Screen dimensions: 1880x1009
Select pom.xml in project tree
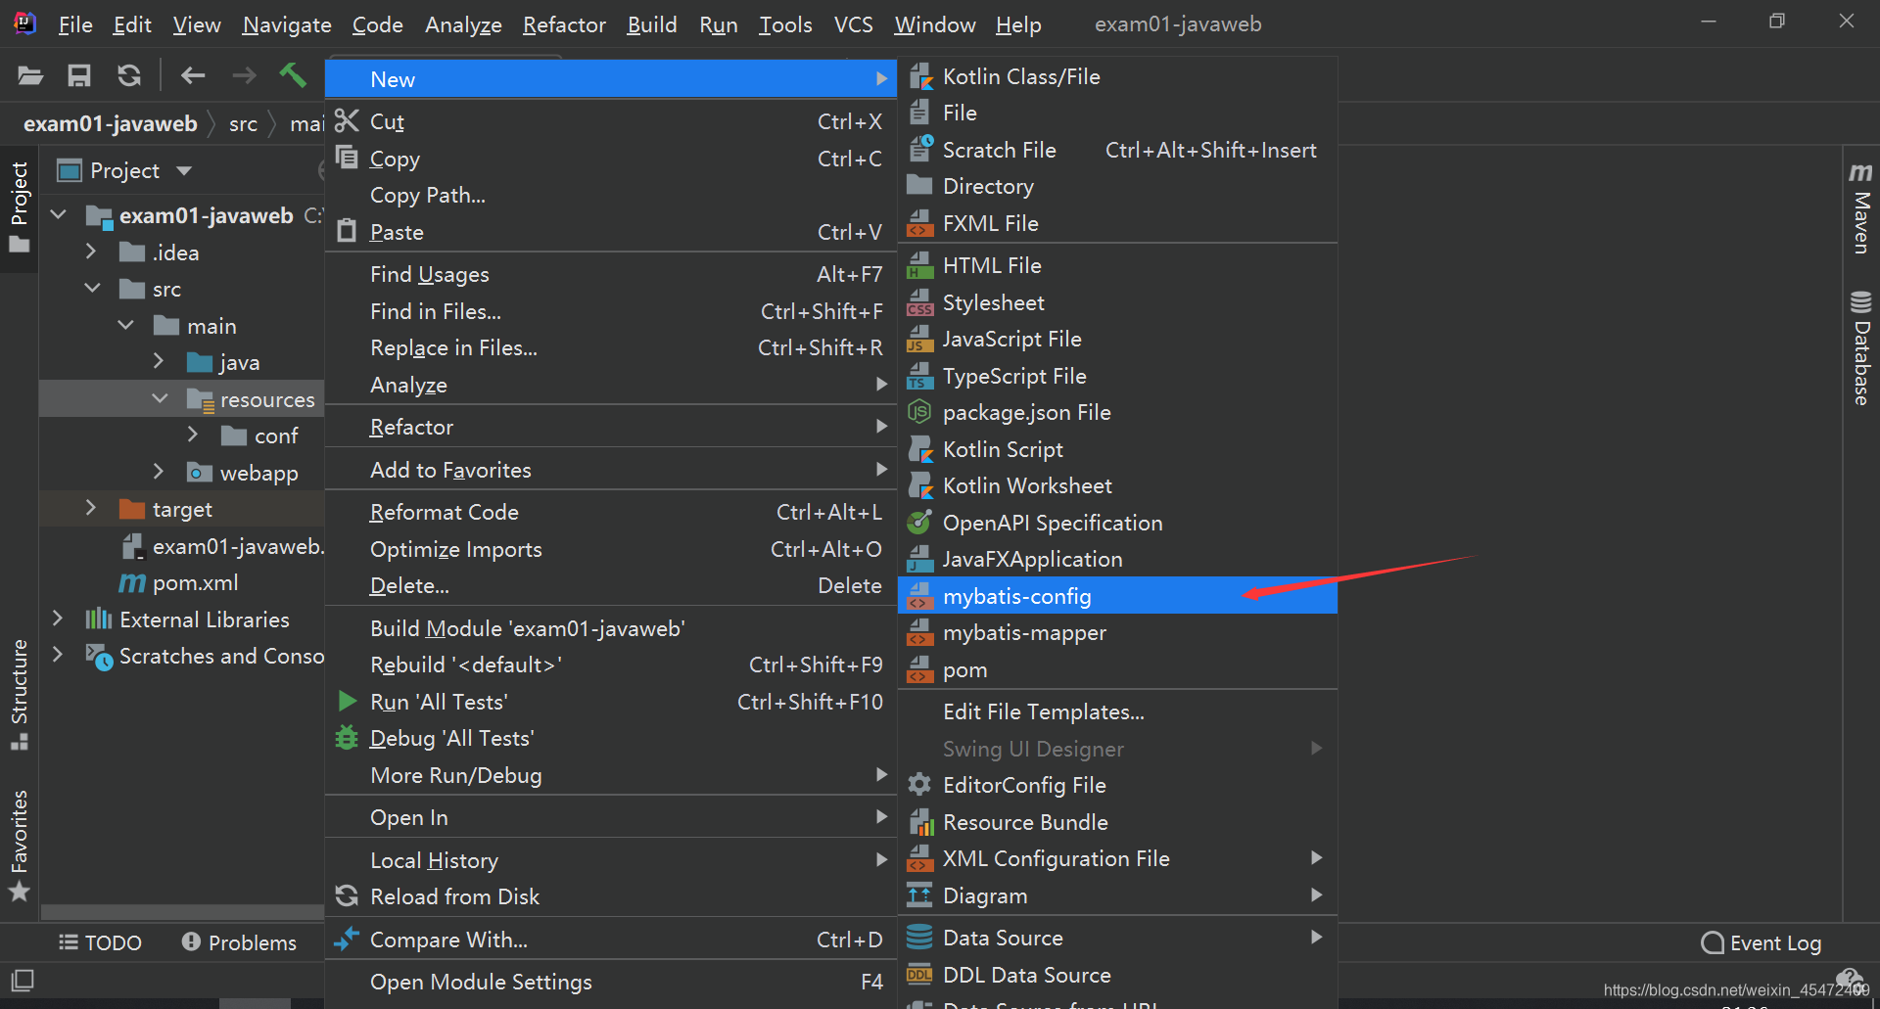click(195, 583)
